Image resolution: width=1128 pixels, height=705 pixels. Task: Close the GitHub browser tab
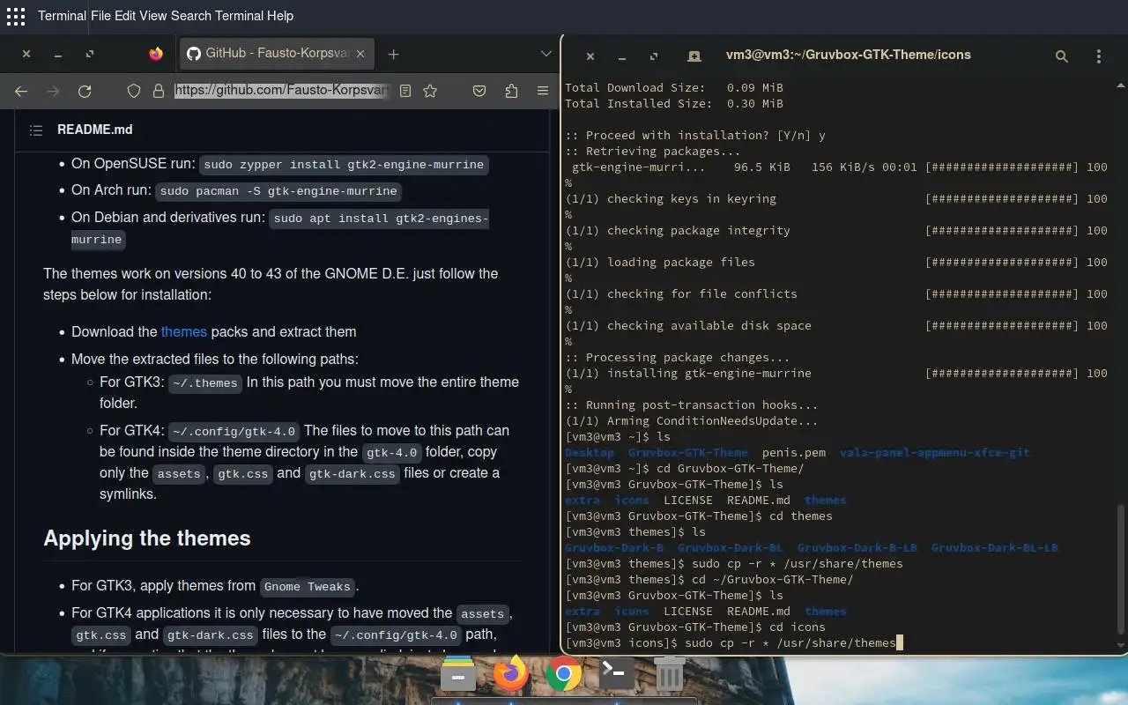tap(361, 54)
